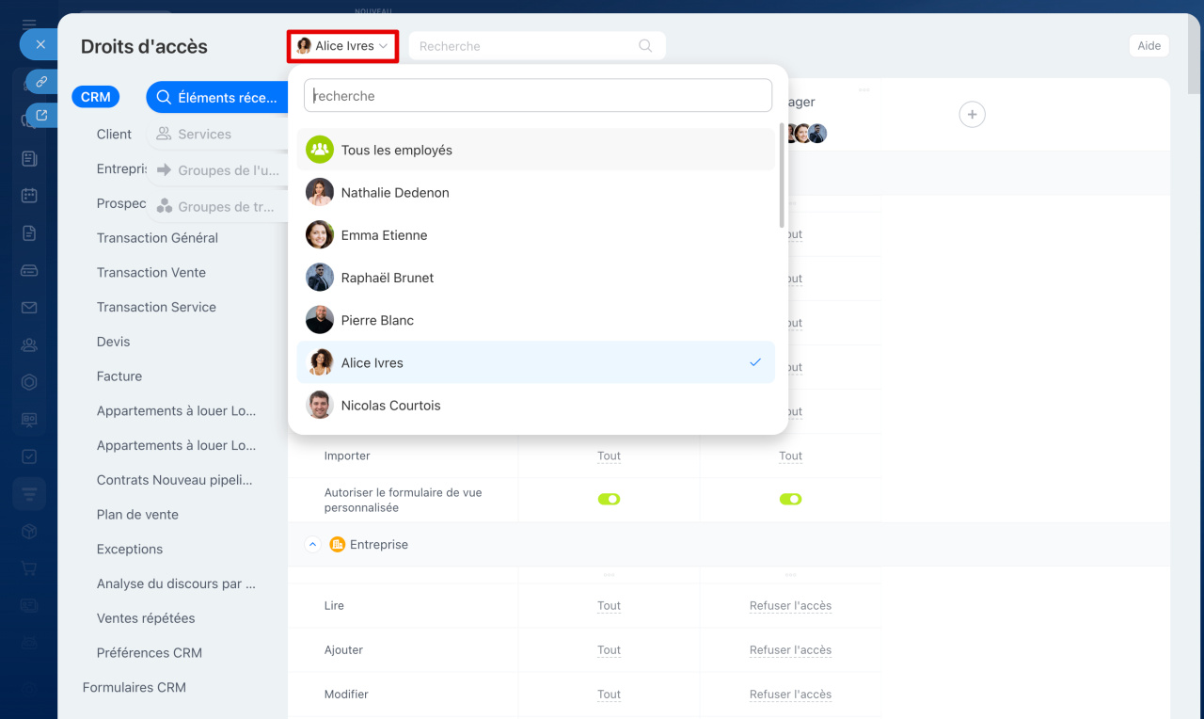Click the orange Entreprise section icon
The width and height of the screenshot is (1204, 719).
pyautogui.click(x=338, y=545)
